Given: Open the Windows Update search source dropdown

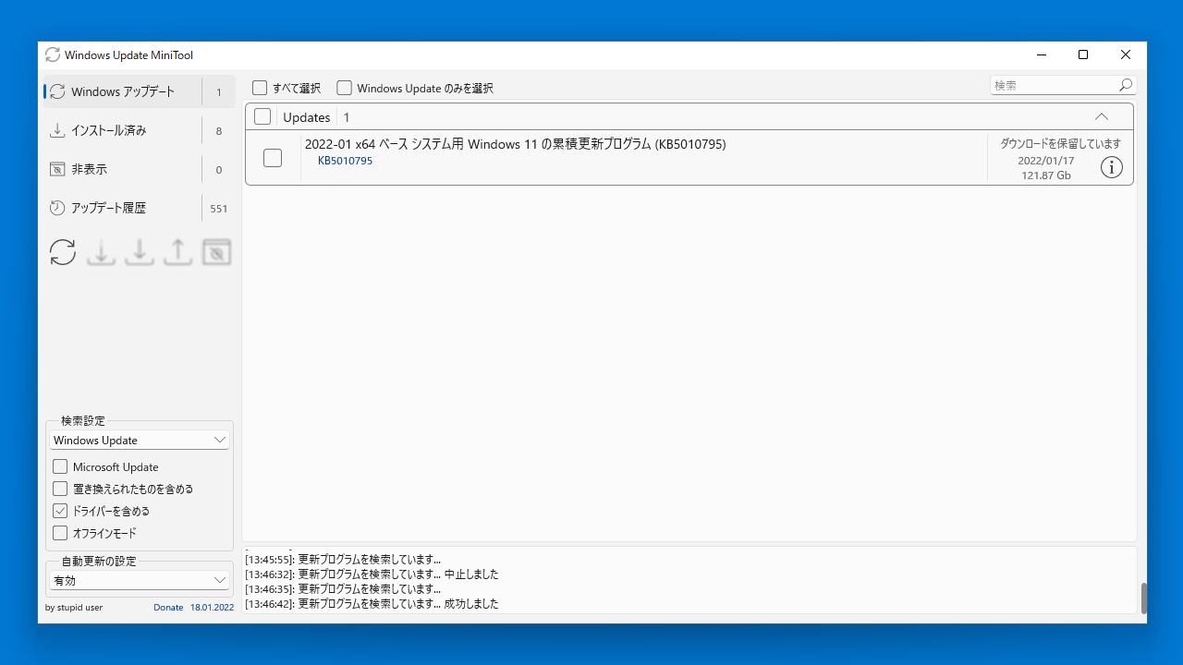Looking at the screenshot, I should [x=139, y=441].
